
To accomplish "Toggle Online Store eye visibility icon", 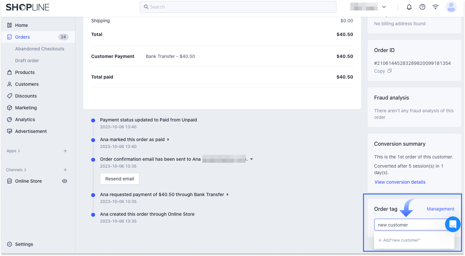I will coord(65,181).
